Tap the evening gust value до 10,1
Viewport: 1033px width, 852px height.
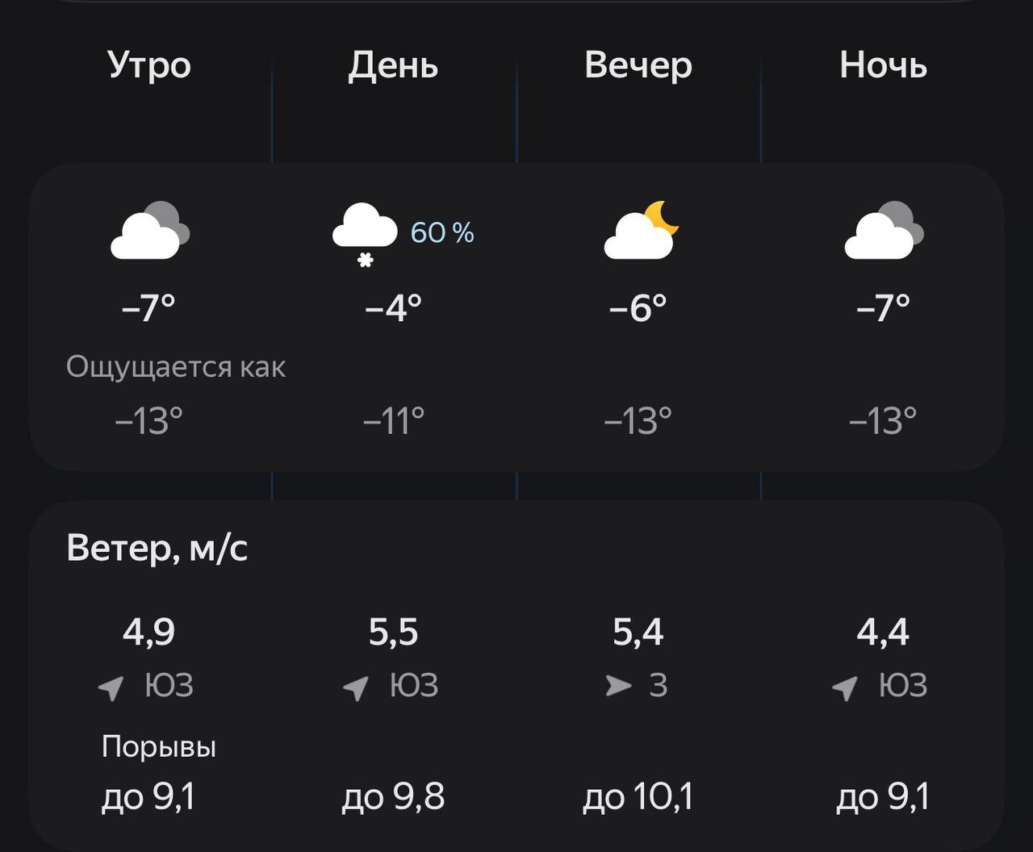[638, 797]
